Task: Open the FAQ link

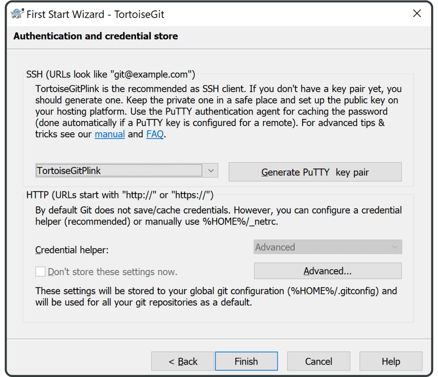Action: pyautogui.click(x=155, y=134)
